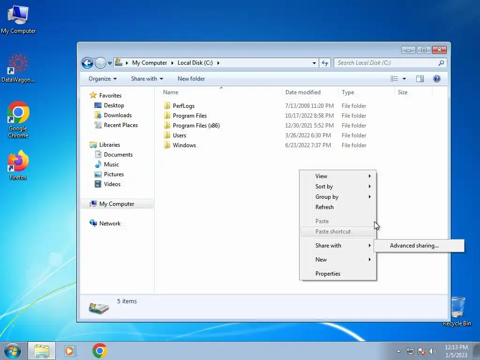Open the Music library

point(107,165)
